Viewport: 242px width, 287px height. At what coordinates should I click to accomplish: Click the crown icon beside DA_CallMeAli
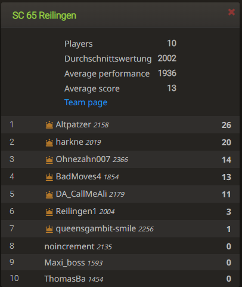[49, 194]
